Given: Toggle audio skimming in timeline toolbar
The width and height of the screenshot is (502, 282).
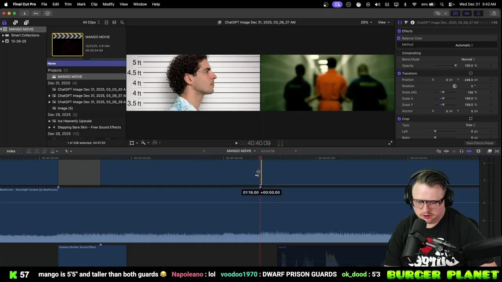Looking at the screenshot, I should point(454,151).
